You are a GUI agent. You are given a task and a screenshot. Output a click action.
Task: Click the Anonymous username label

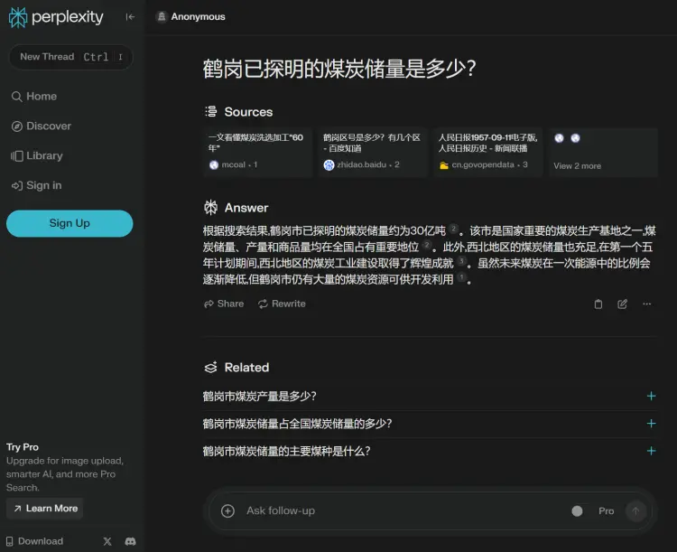[199, 16]
